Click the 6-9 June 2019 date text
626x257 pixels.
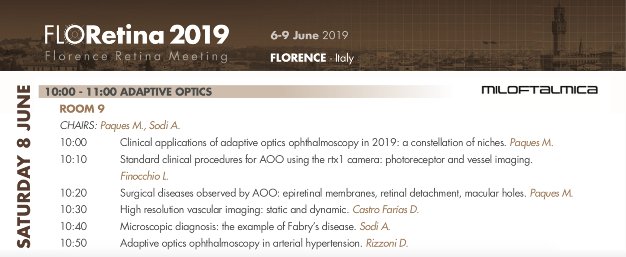point(309,35)
